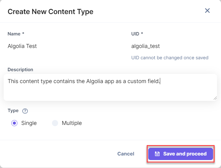Click the 'Type' section label

click(13, 111)
